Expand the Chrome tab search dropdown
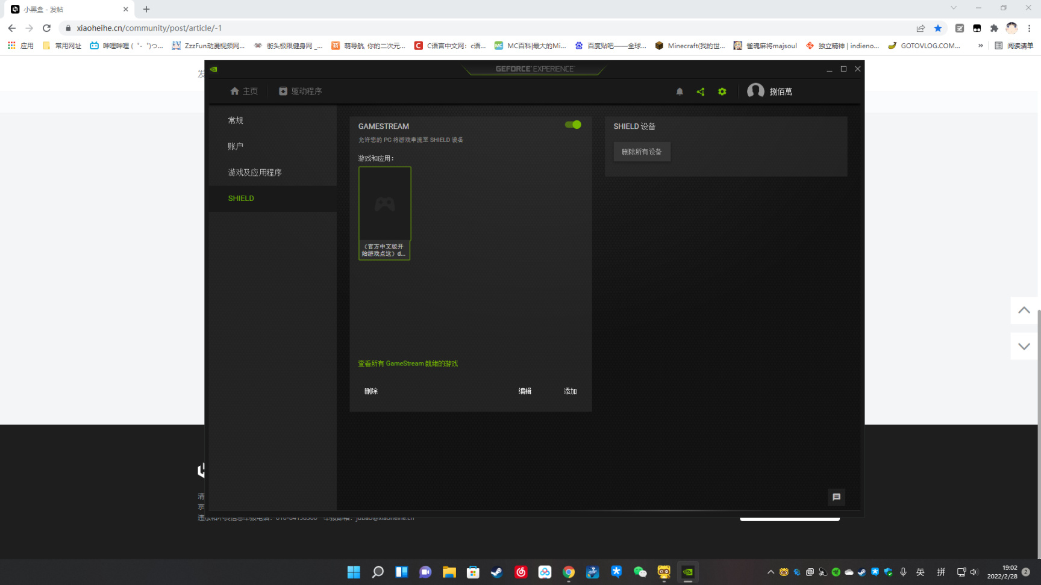This screenshot has height=585, width=1041. 954,8
